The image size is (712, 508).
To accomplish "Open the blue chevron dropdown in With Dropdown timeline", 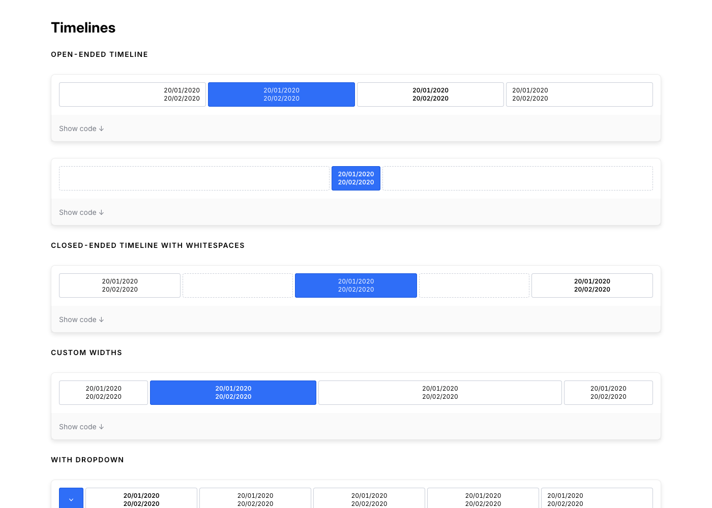I will [x=71, y=499].
